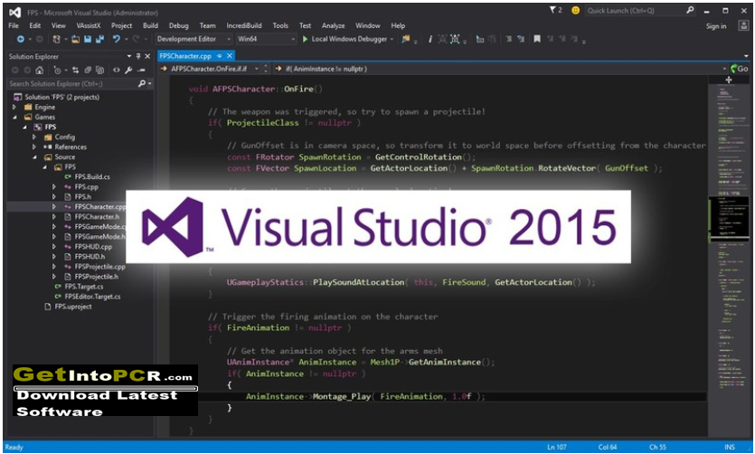Click the Visual Studio logo in title bar
755x454 pixels.
coord(15,12)
